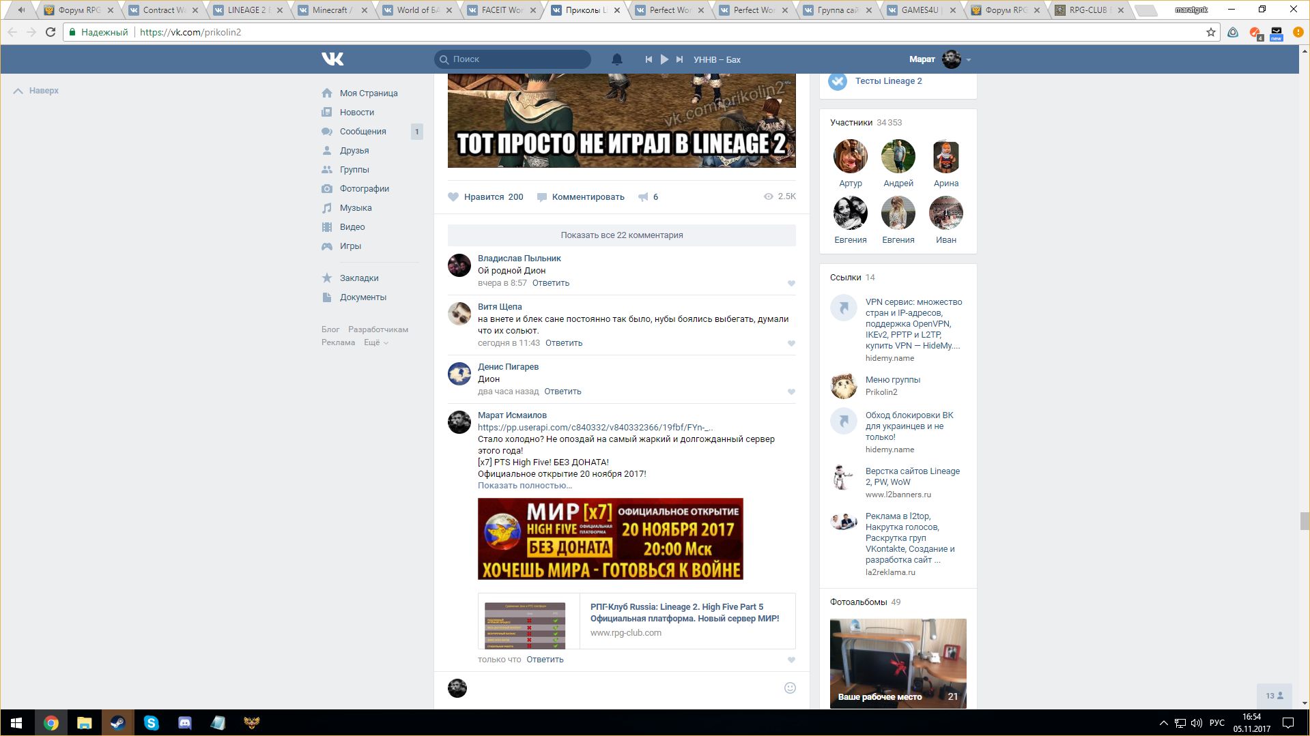Open Сообщения in left sidebar
The image size is (1310, 736).
pyautogui.click(x=362, y=132)
